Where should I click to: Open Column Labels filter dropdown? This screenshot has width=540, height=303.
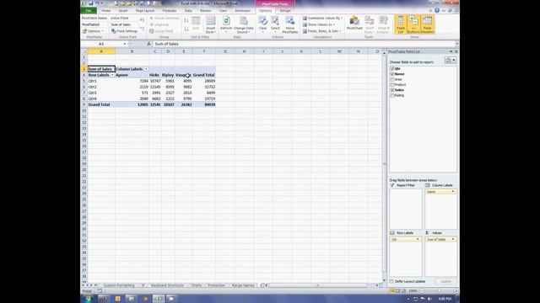coord(146,69)
